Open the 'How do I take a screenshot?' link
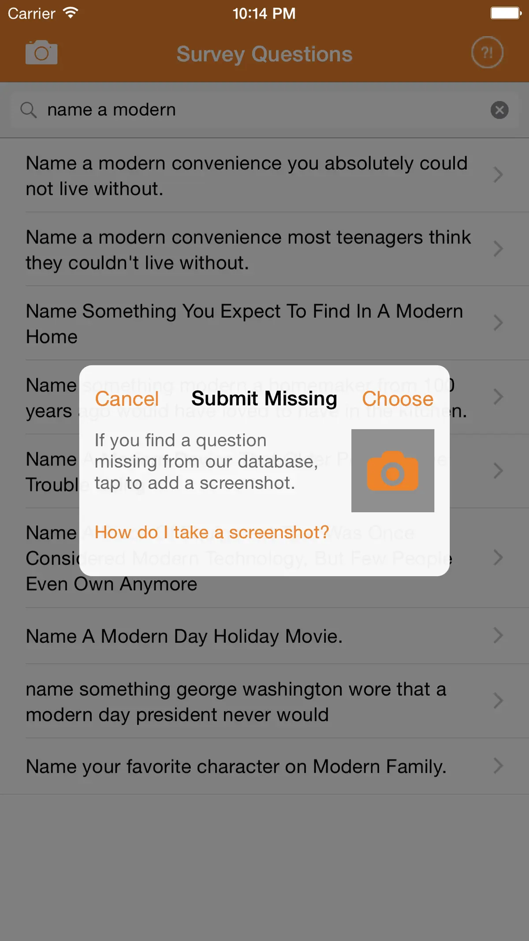Viewport: 529px width, 941px height. tap(212, 532)
